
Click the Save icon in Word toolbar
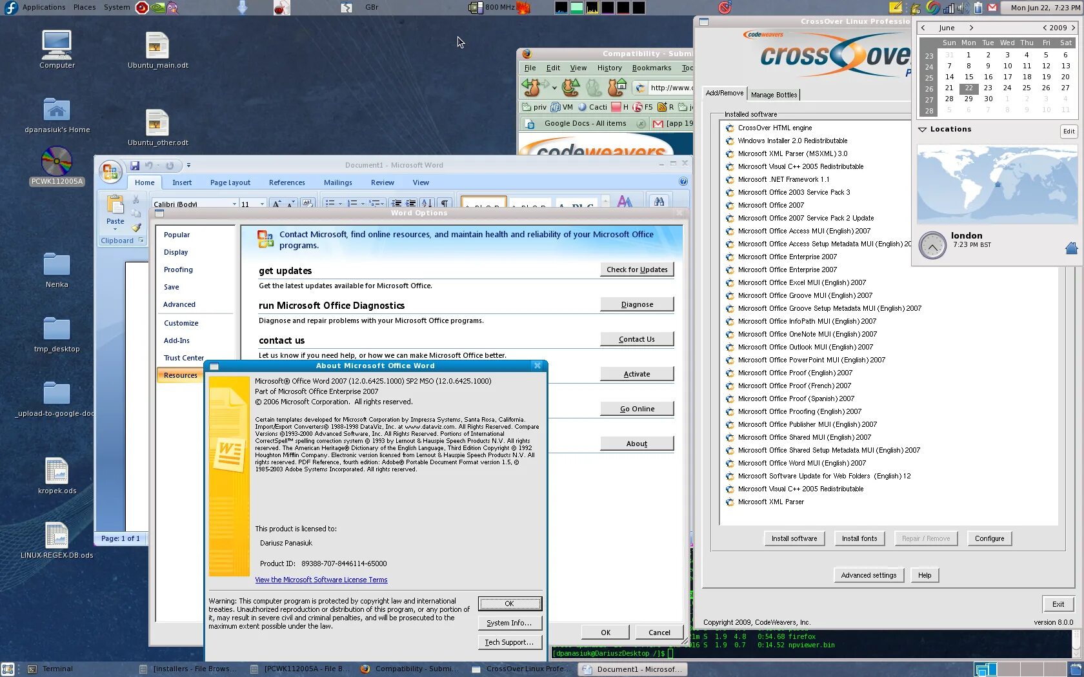pos(135,166)
